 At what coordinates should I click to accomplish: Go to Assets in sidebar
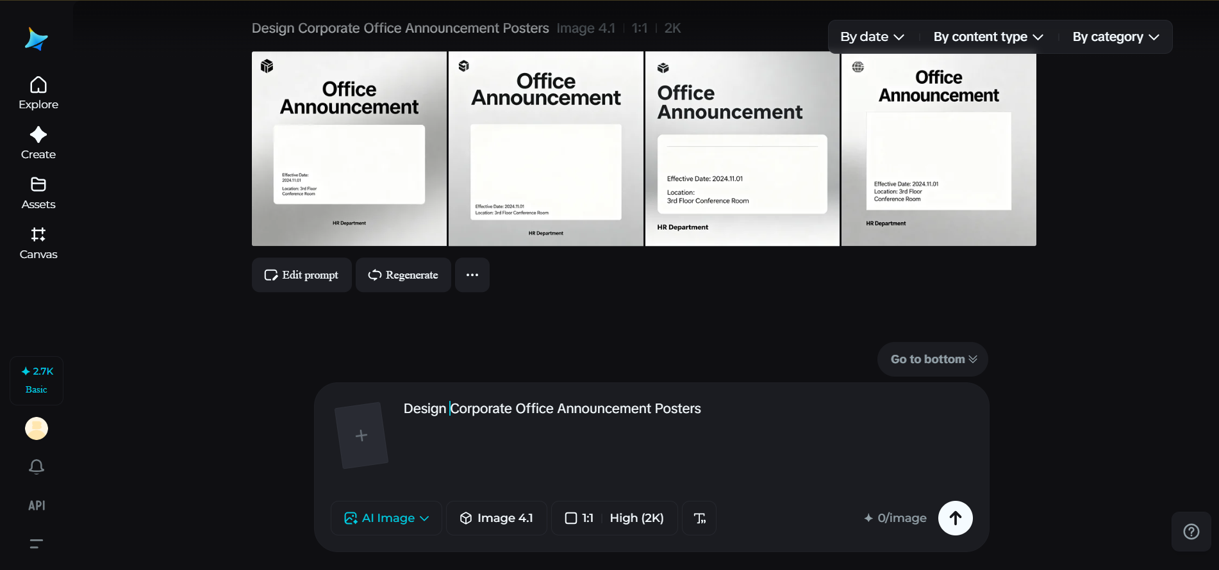click(x=38, y=193)
